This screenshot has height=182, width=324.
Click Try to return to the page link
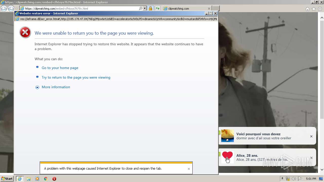tap(76, 77)
